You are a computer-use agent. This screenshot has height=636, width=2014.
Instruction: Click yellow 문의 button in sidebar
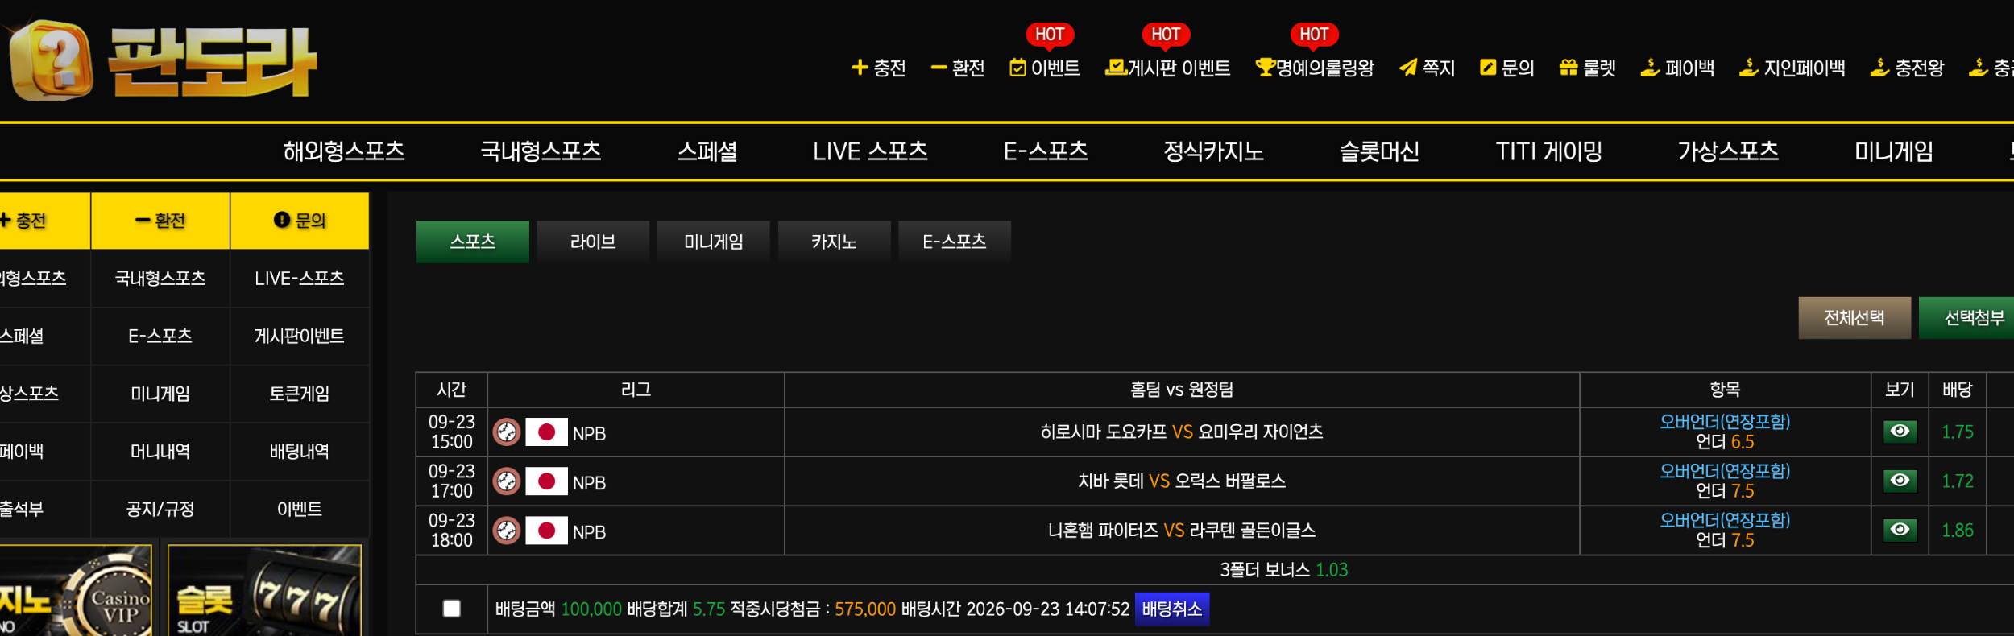300,221
